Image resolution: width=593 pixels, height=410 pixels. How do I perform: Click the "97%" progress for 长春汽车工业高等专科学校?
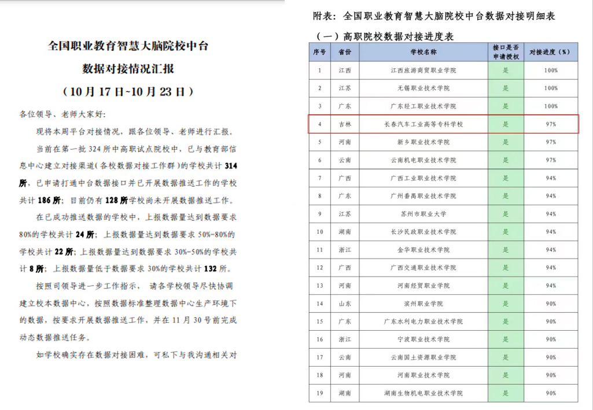551,124
